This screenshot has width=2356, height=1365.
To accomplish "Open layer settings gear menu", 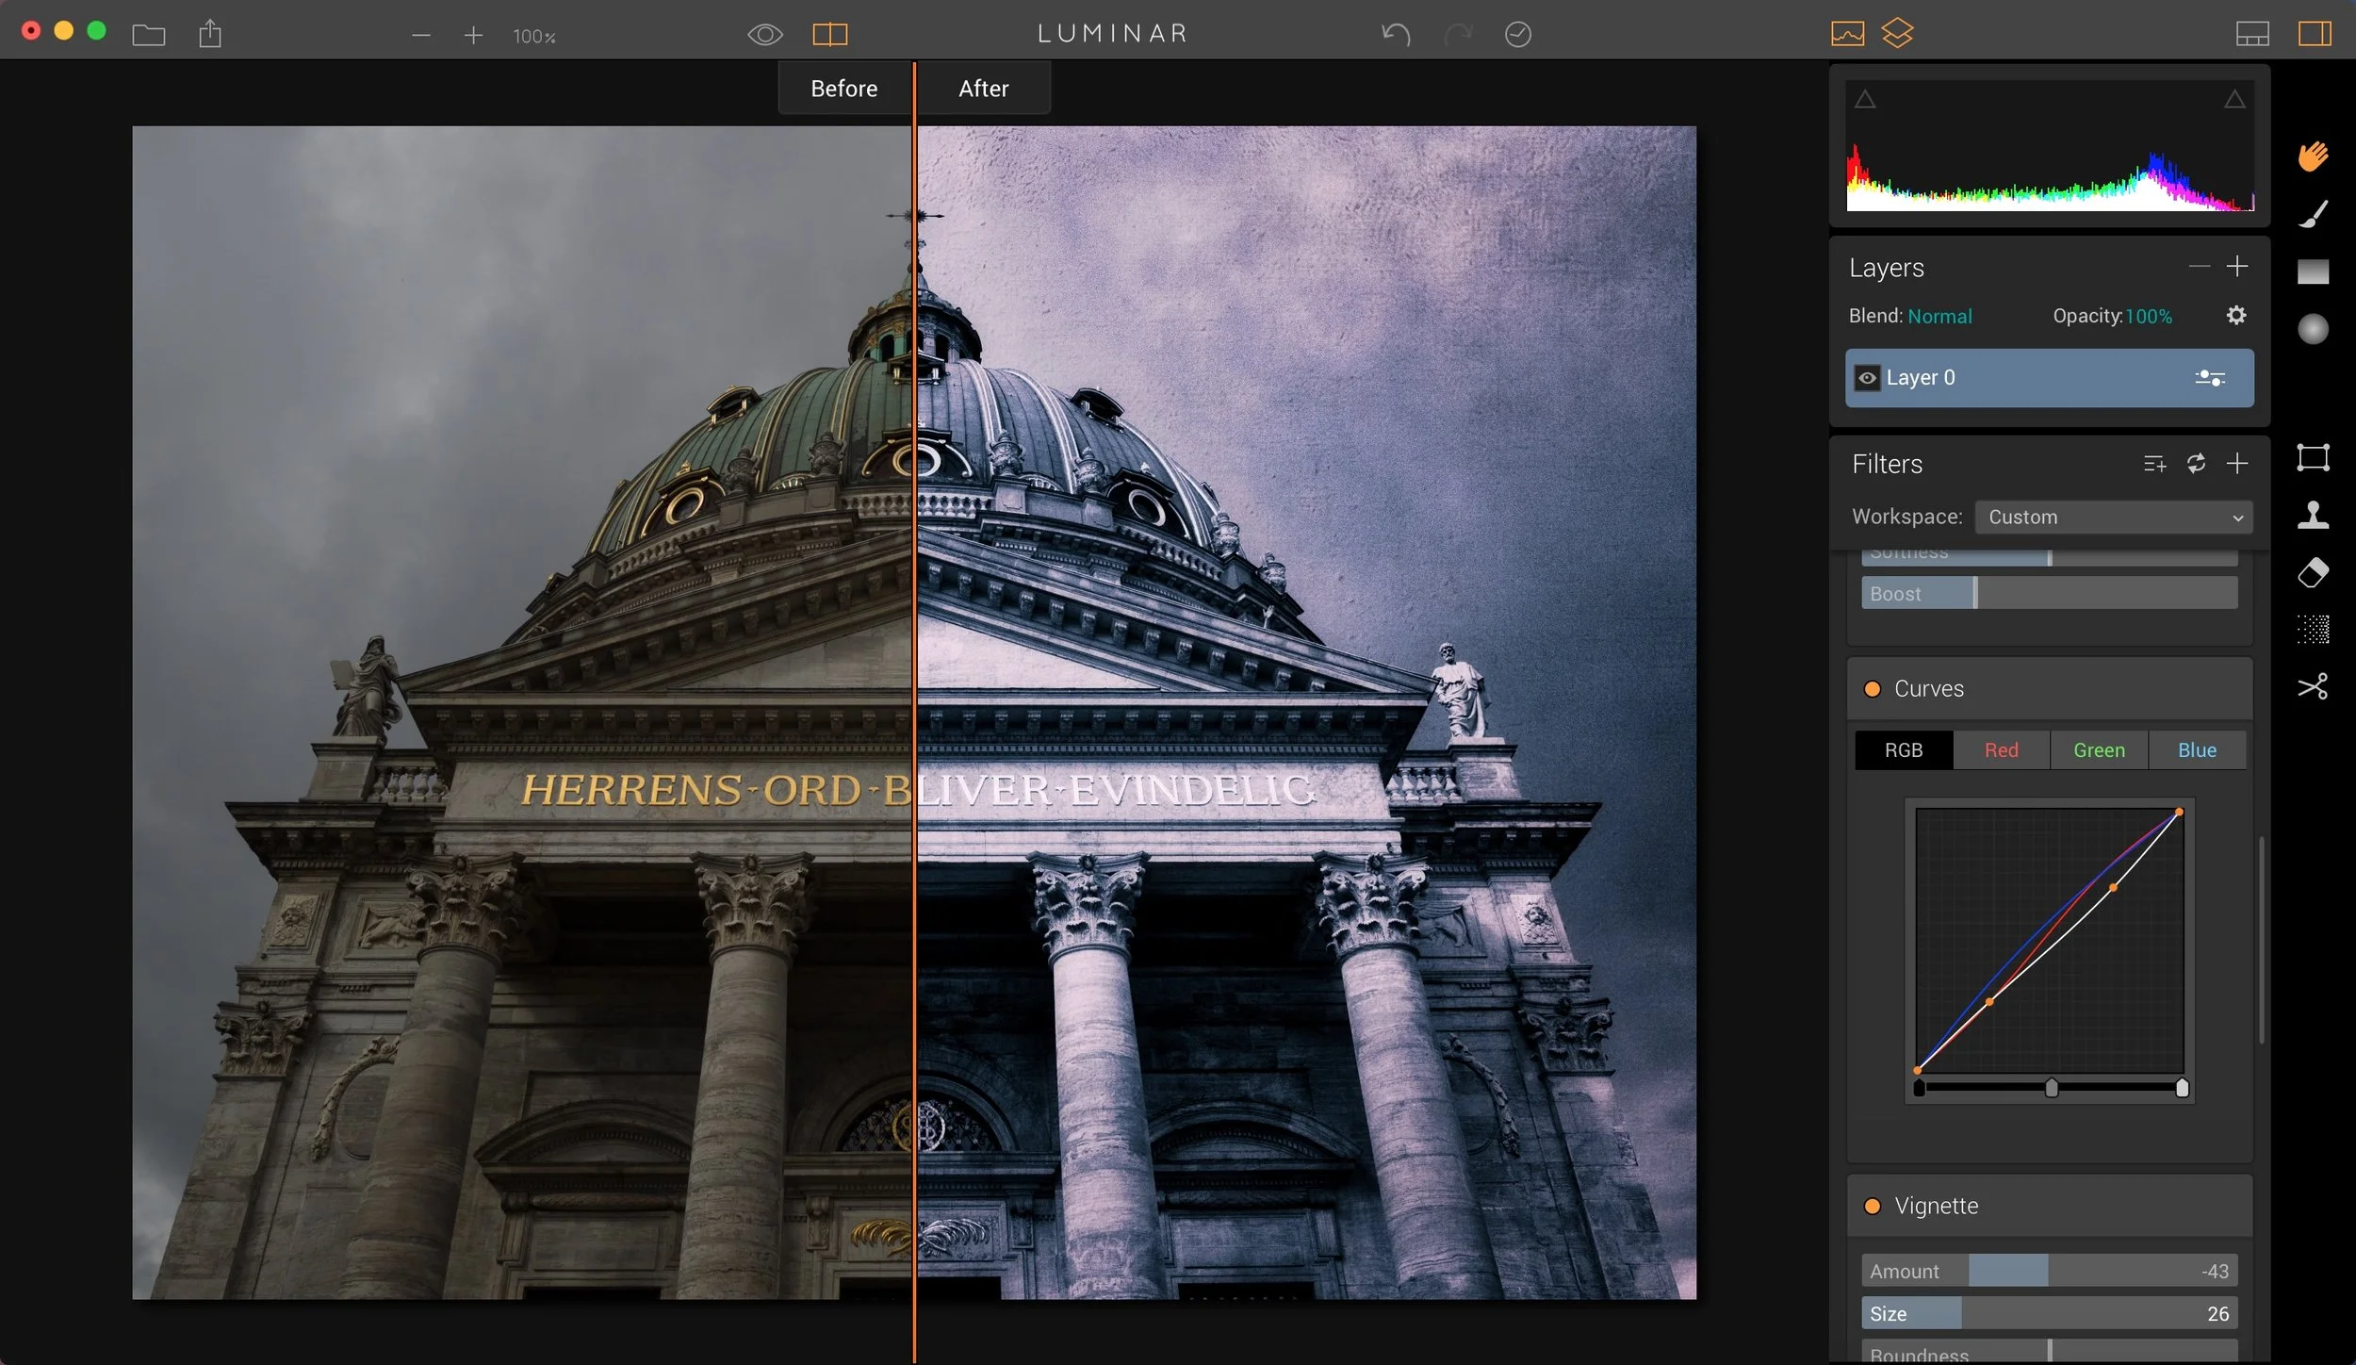I will (x=2235, y=316).
